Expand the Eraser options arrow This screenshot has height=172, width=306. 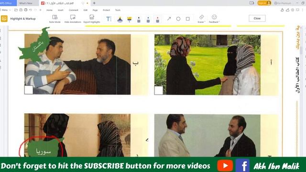pyautogui.click(x=205, y=22)
